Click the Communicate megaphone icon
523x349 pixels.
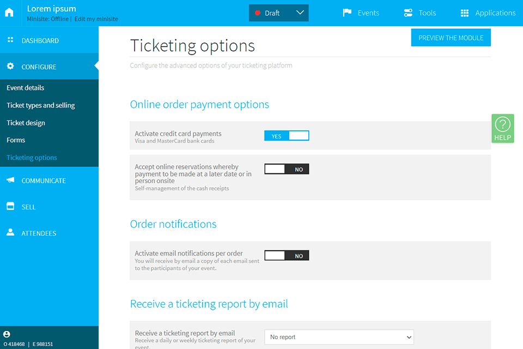(x=10, y=180)
